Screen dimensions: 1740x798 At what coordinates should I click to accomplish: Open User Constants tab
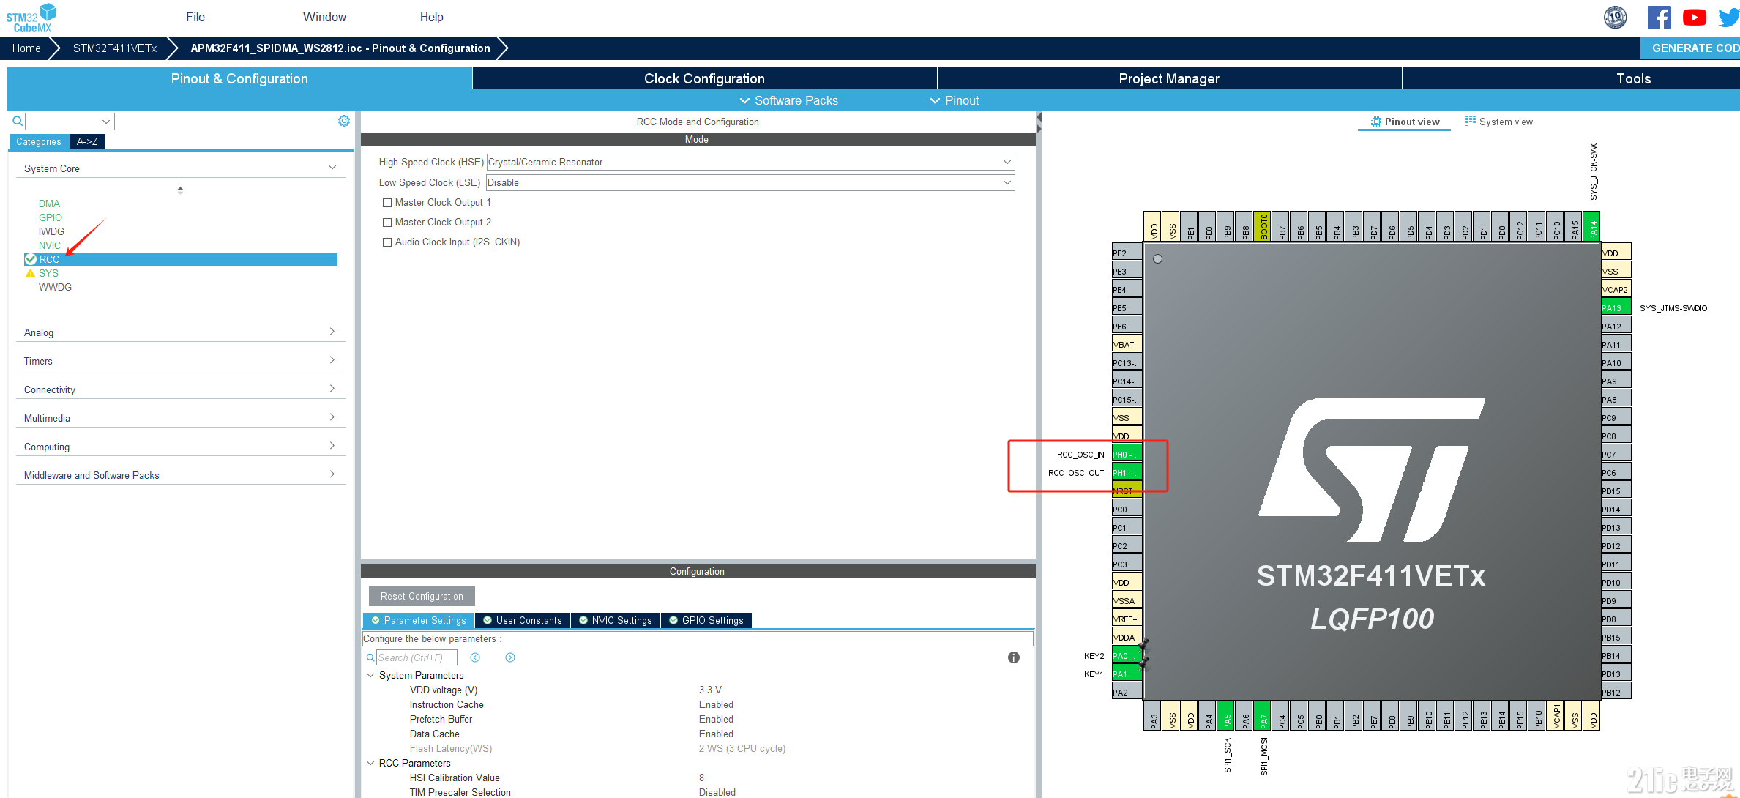pos(523,620)
